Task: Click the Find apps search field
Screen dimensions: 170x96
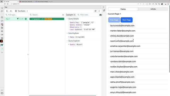Action: point(16,15)
